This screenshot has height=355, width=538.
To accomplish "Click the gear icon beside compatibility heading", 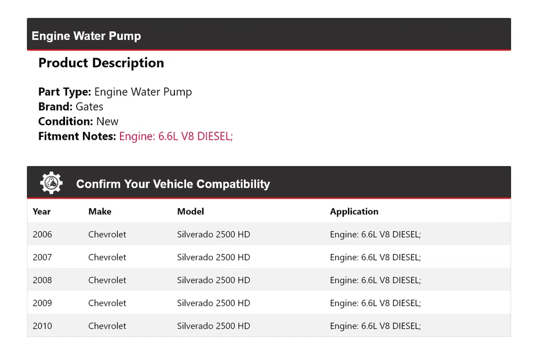I will (x=51, y=183).
